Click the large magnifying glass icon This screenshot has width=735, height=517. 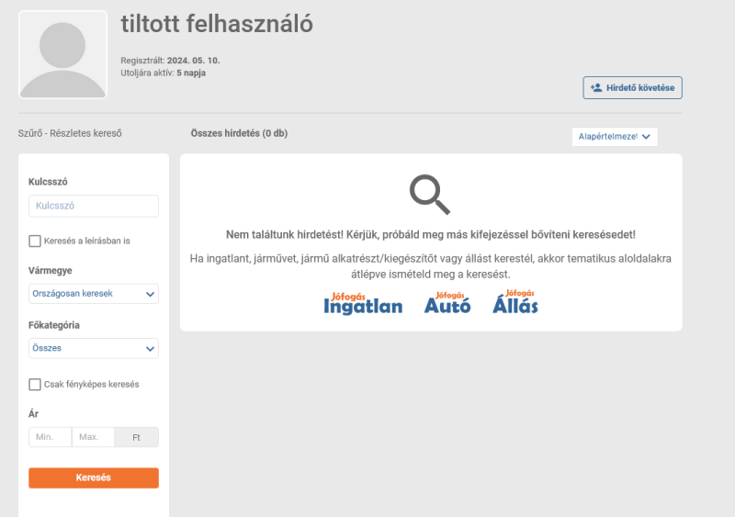[x=430, y=195]
